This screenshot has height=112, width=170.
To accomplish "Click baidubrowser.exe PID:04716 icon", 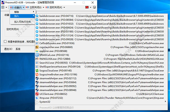I will coord(37,16).
